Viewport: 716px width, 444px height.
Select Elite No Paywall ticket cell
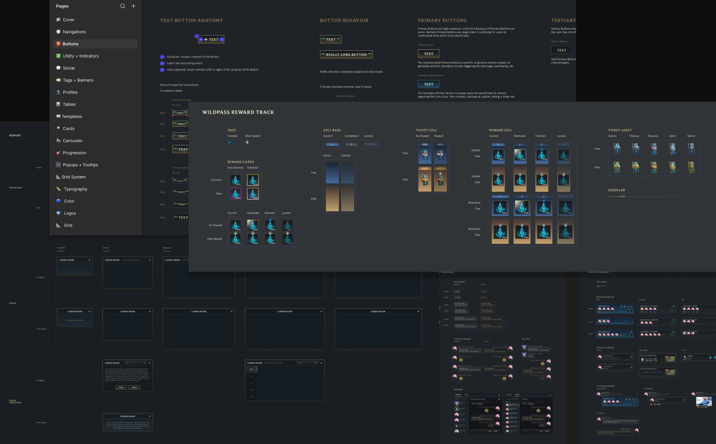click(425, 179)
